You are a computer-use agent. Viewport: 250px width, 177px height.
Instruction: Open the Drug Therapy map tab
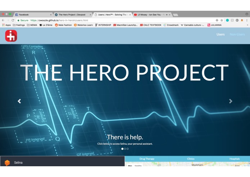coord(147,159)
